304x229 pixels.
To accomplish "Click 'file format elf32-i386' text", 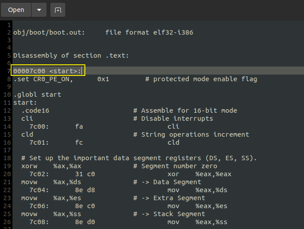I will (x=149, y=32).
